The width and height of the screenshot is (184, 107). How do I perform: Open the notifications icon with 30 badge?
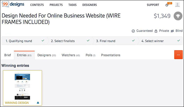(168, 4)
